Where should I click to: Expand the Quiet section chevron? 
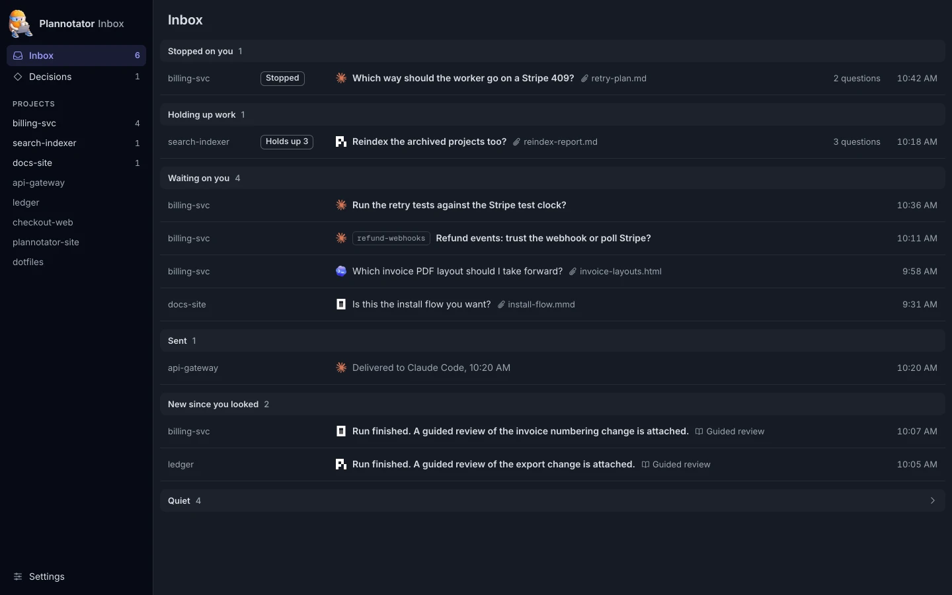933,500
